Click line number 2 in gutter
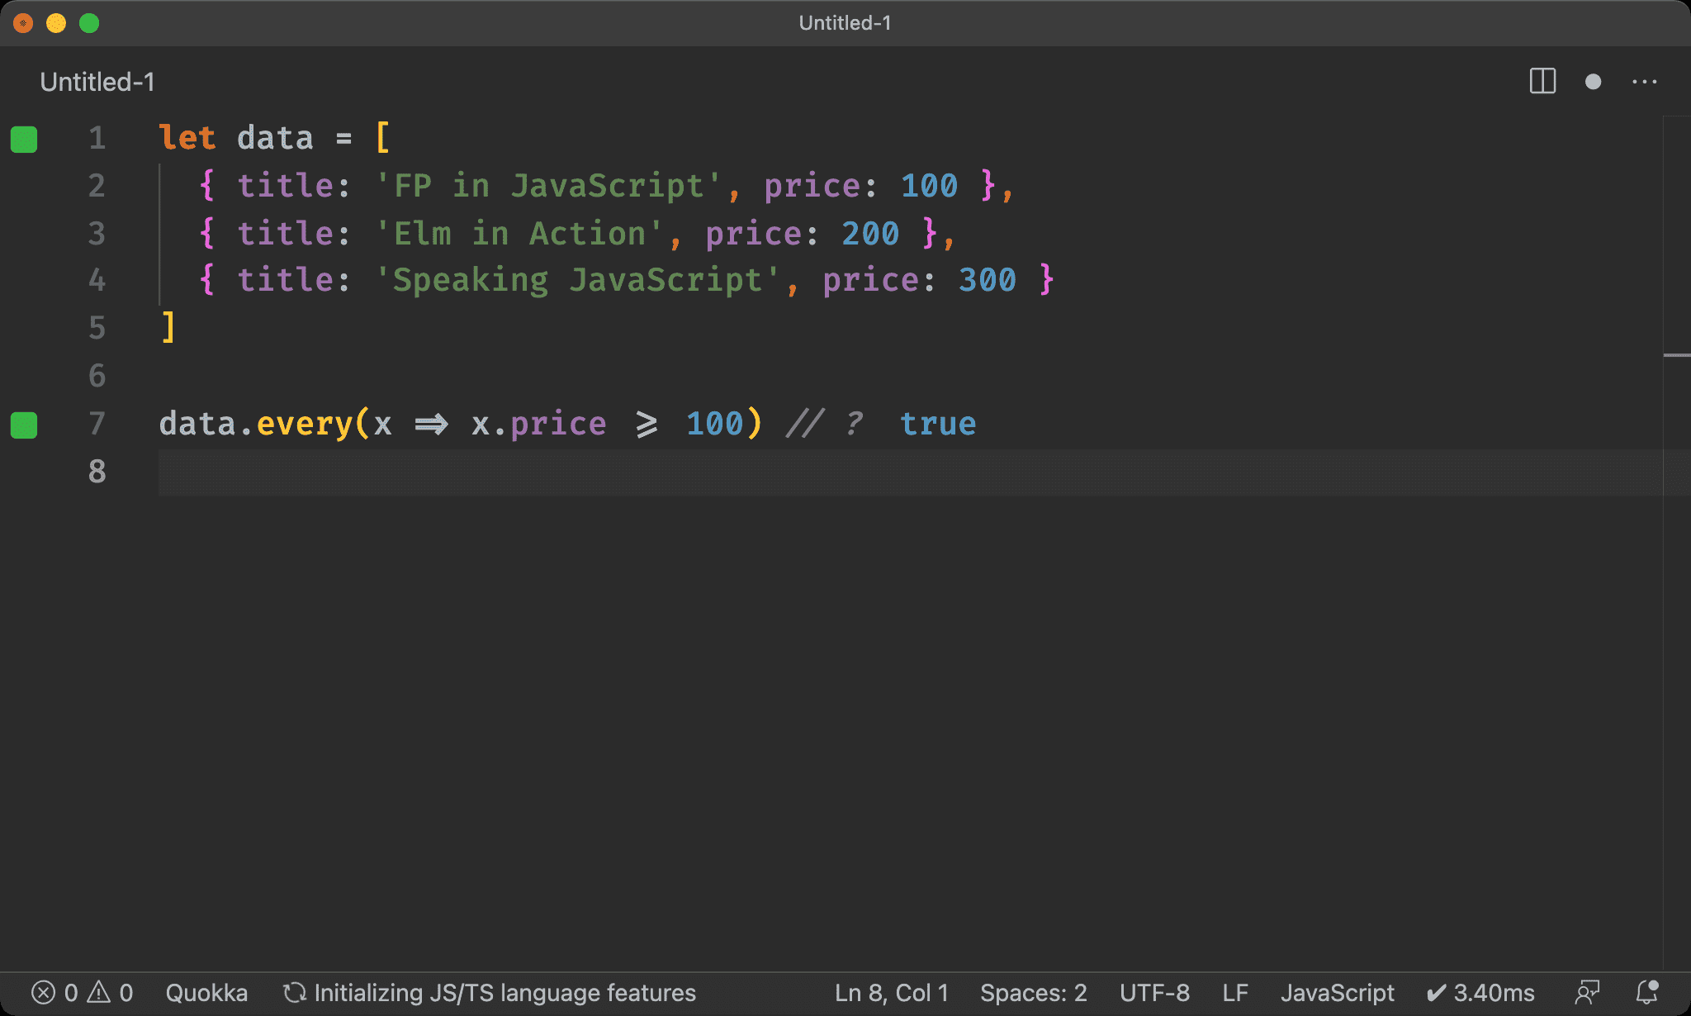This screenshot has height=1016, width=1691. pyautogui.click(x=97, y=185)
